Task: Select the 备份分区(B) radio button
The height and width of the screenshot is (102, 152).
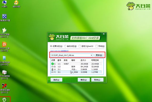Action: pyautogui.click(x=65, y=46)
